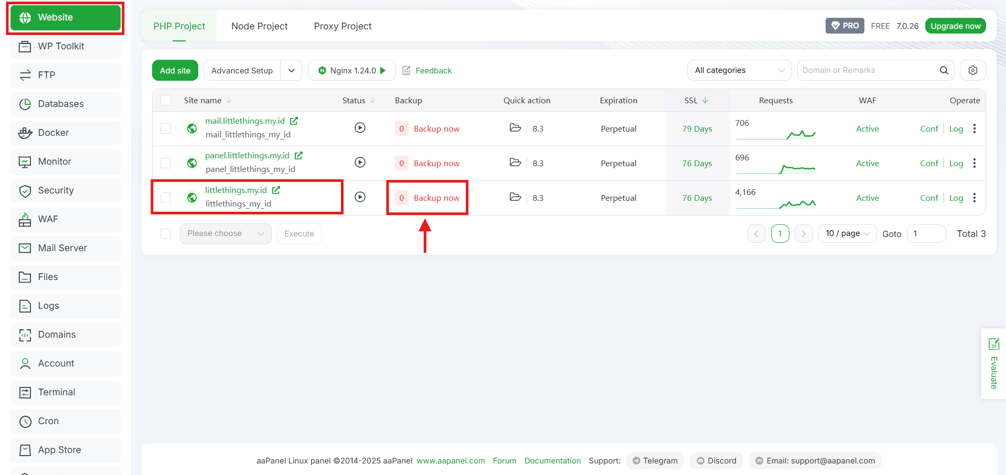Open WP Toolkit in sidebar
This screenshot has height=475, width=1006.
click(x=66, y=46)
